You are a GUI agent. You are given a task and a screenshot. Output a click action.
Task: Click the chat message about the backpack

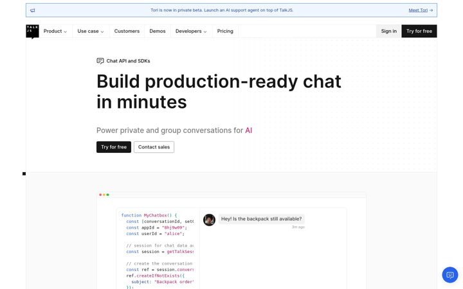[x=261, y=219]
